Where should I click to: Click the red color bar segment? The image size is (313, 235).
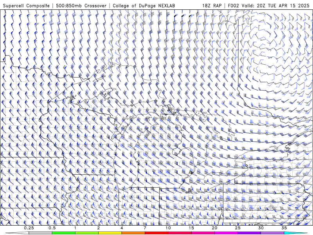[x=156, y=233]
